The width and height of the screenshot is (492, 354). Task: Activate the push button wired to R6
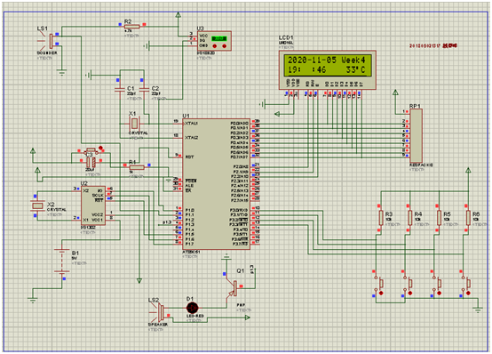tap(465, 285)
